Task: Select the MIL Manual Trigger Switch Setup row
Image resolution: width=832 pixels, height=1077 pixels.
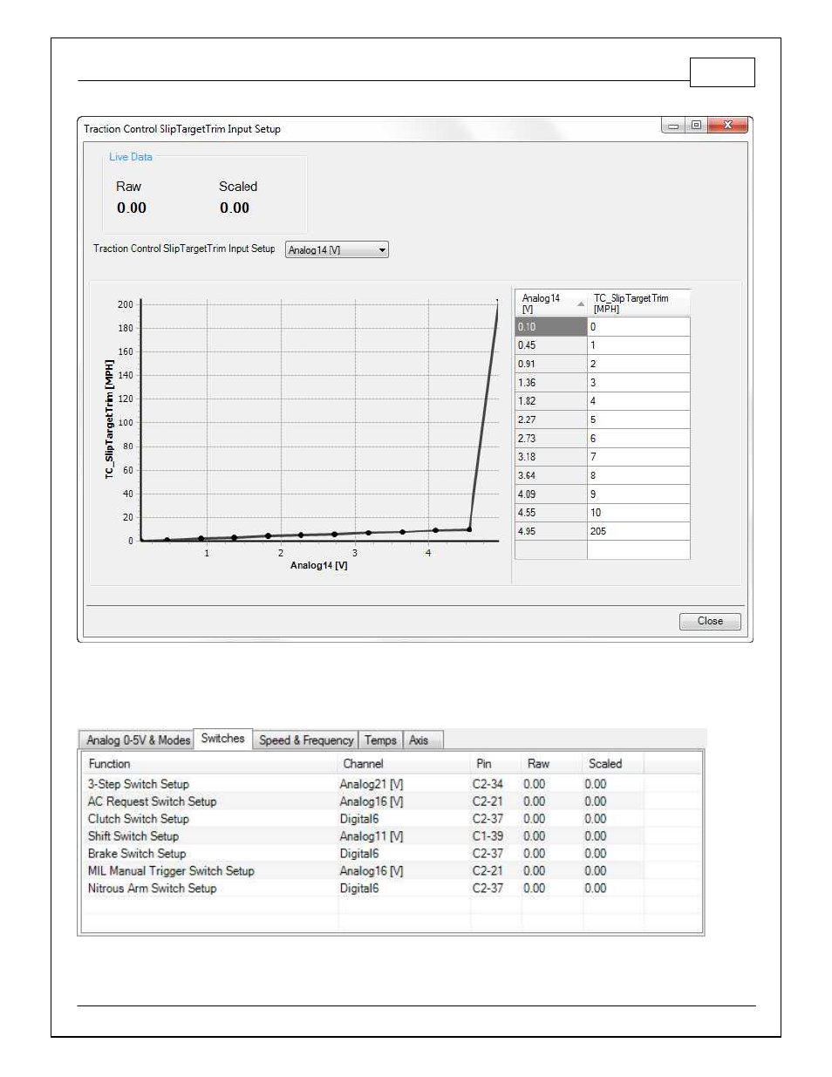Action: (x=391, y=871)
